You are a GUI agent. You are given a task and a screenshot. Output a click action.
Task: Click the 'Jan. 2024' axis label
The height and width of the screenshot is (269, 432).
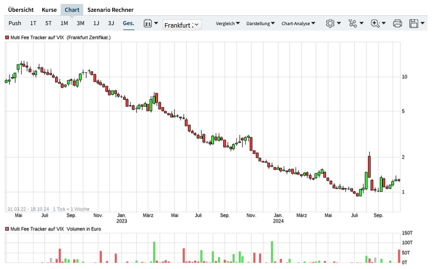click(278, 218)
